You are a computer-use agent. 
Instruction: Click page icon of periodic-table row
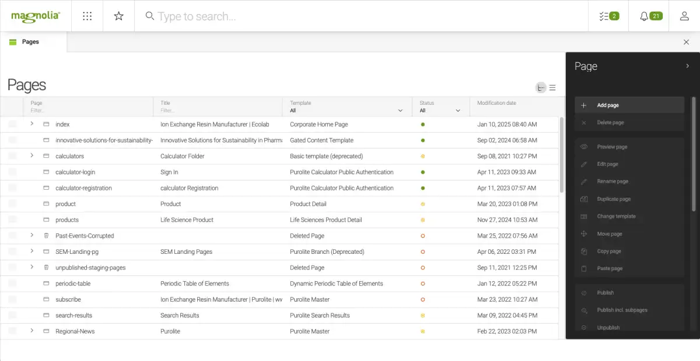click(x=46, y=284)
